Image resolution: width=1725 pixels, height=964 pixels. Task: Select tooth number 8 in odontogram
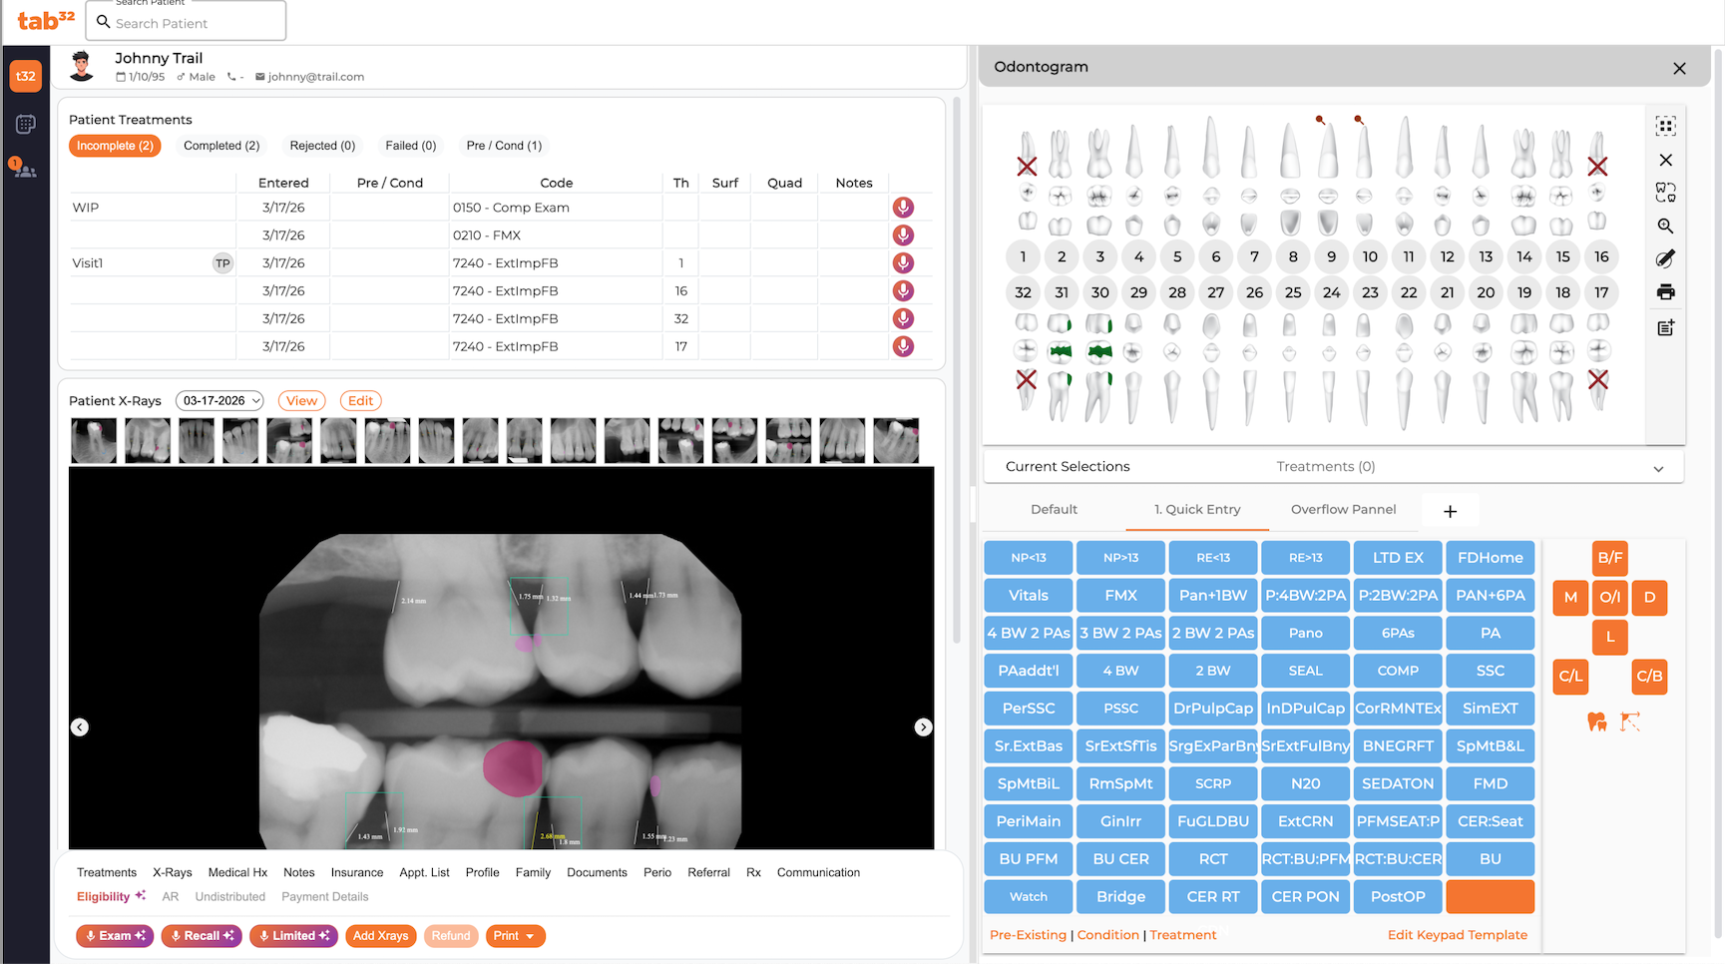[1293, 256]
